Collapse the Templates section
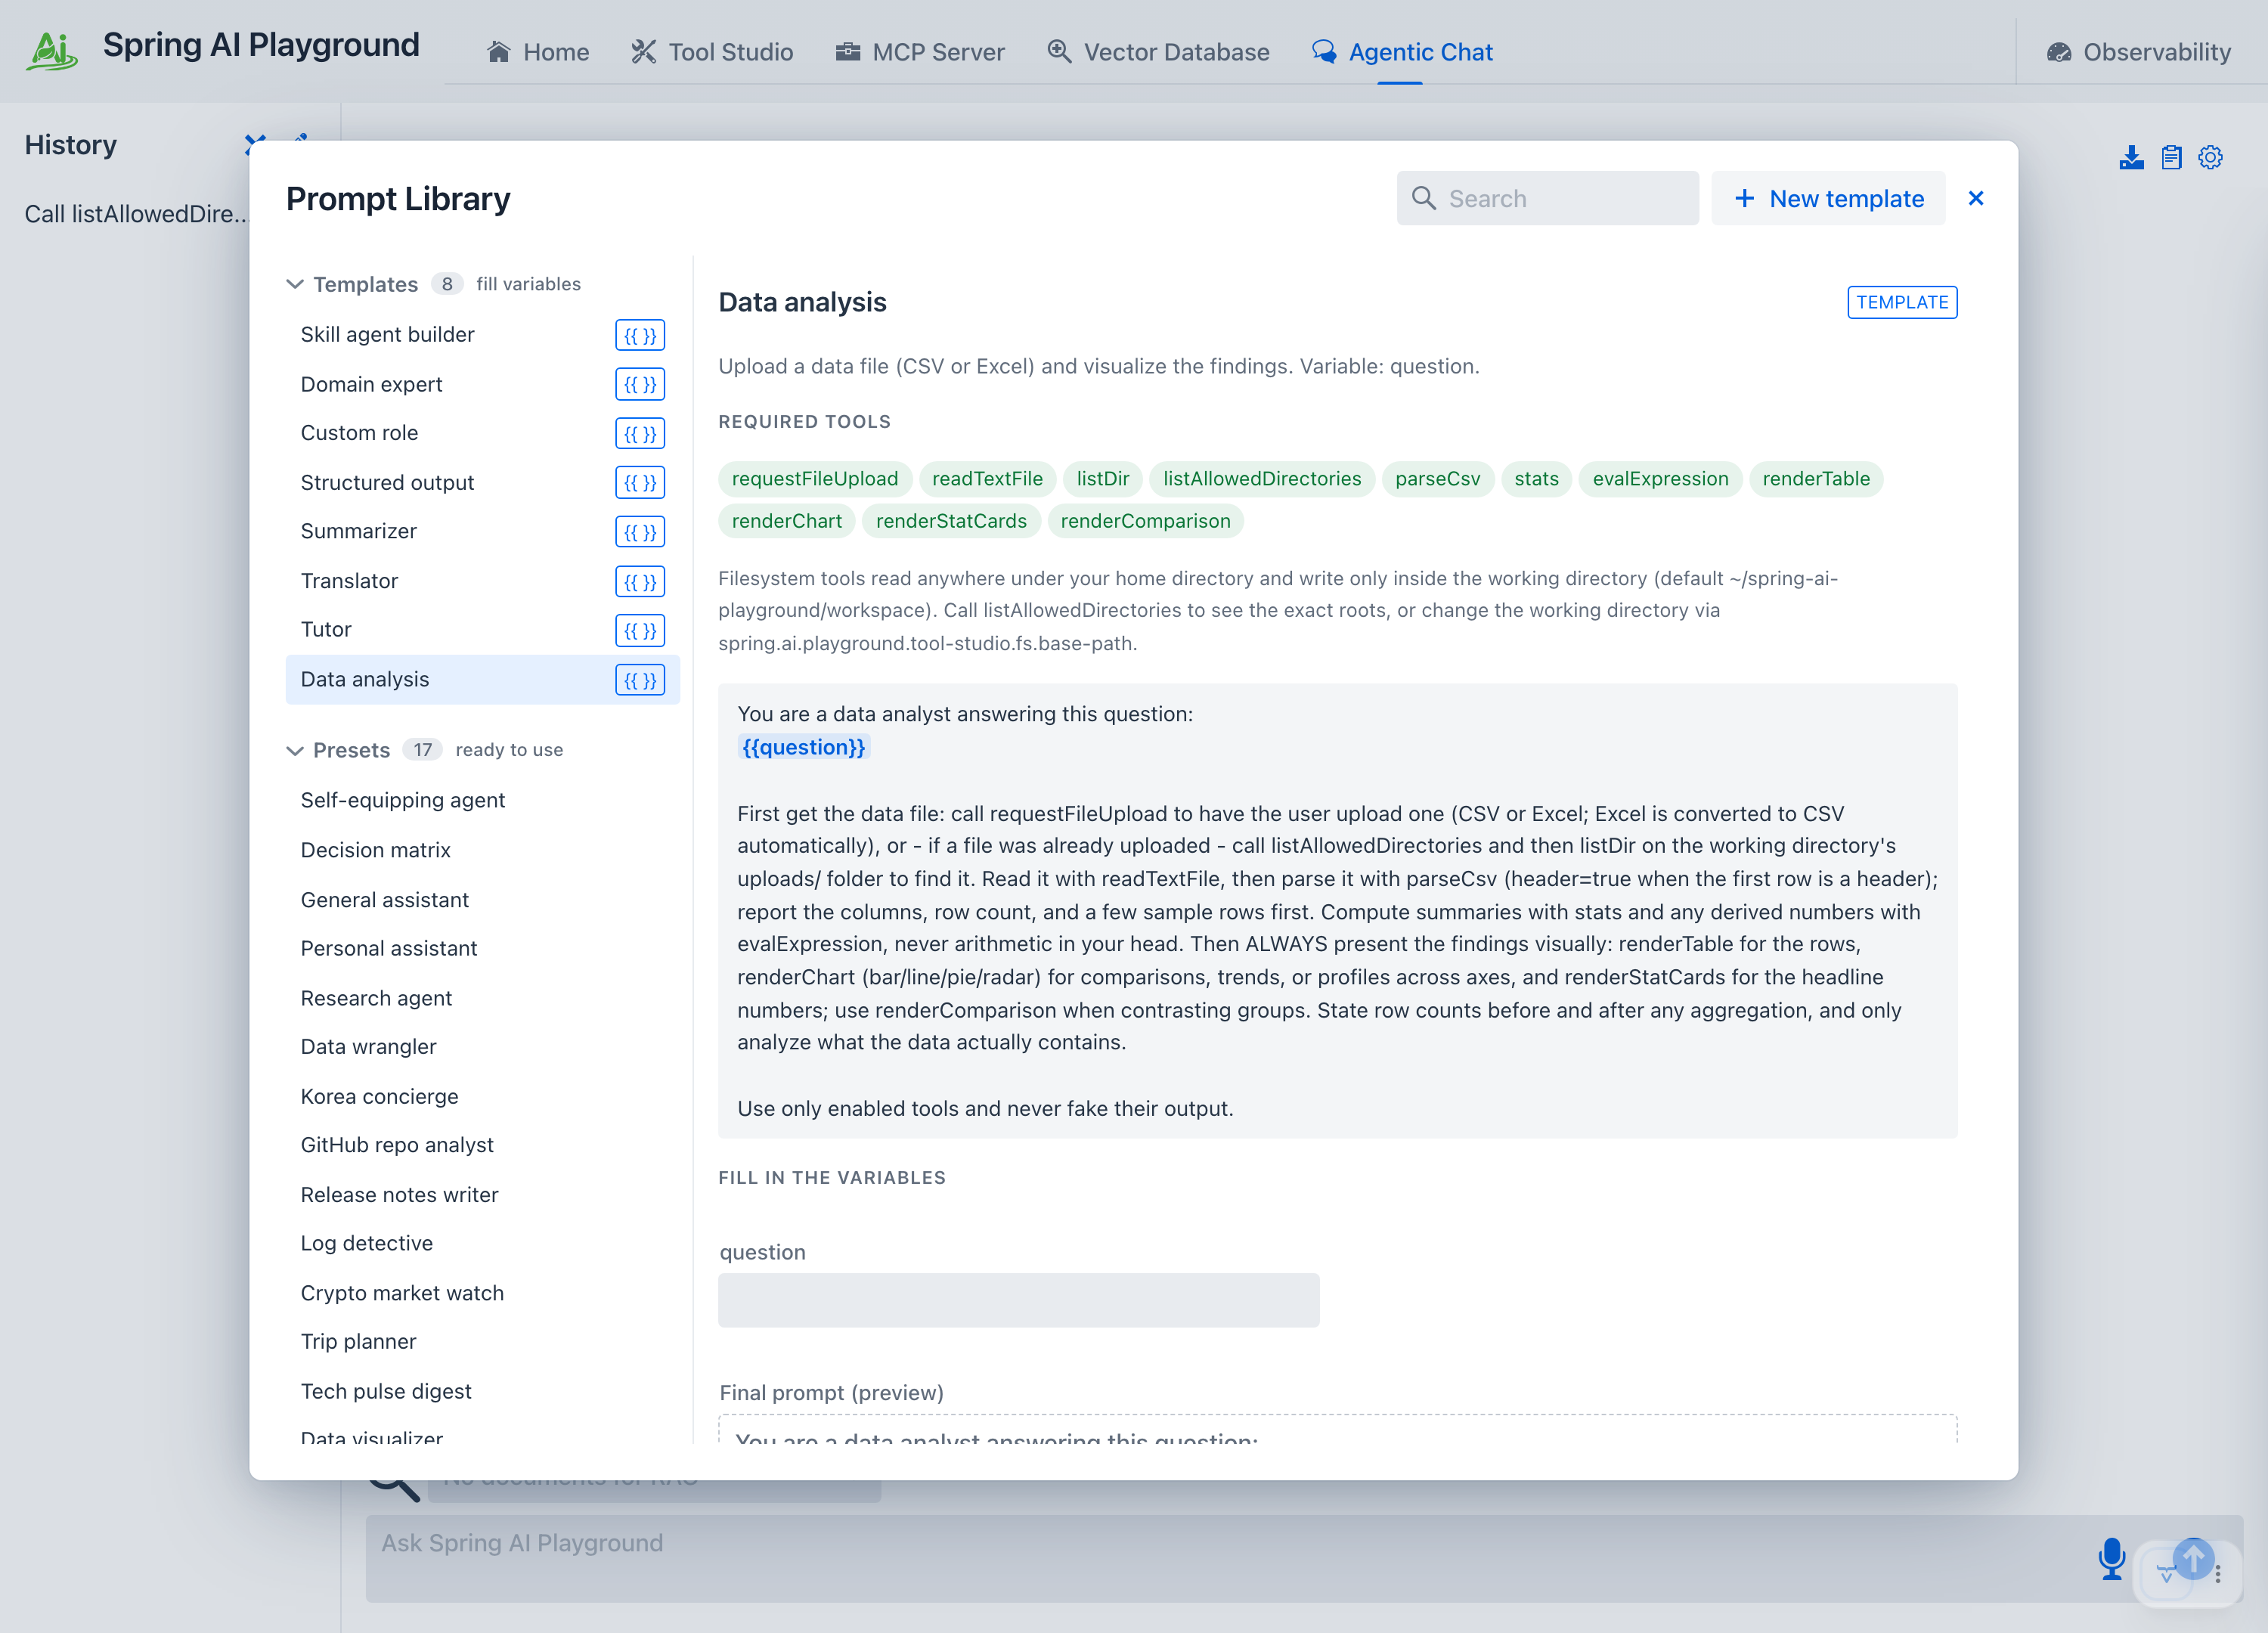2268x1633 pixels. pos(294,284)
